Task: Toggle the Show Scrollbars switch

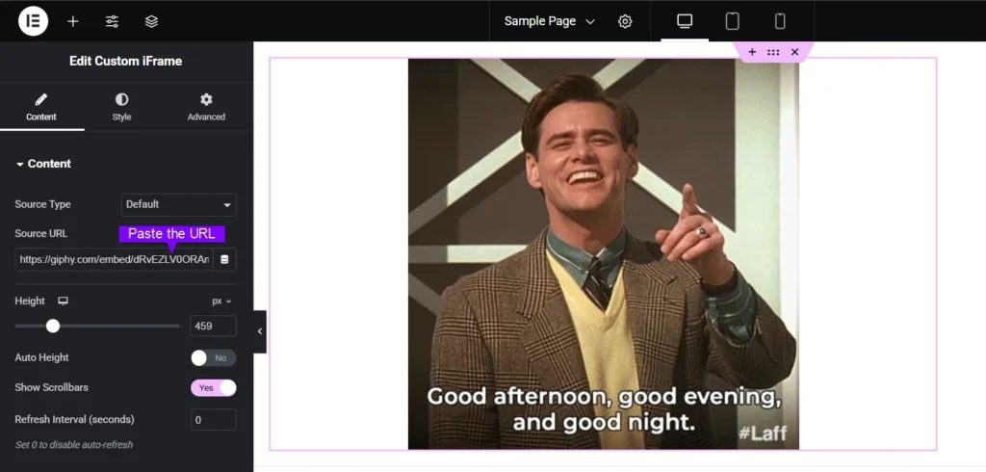Action: pos(213,388)
